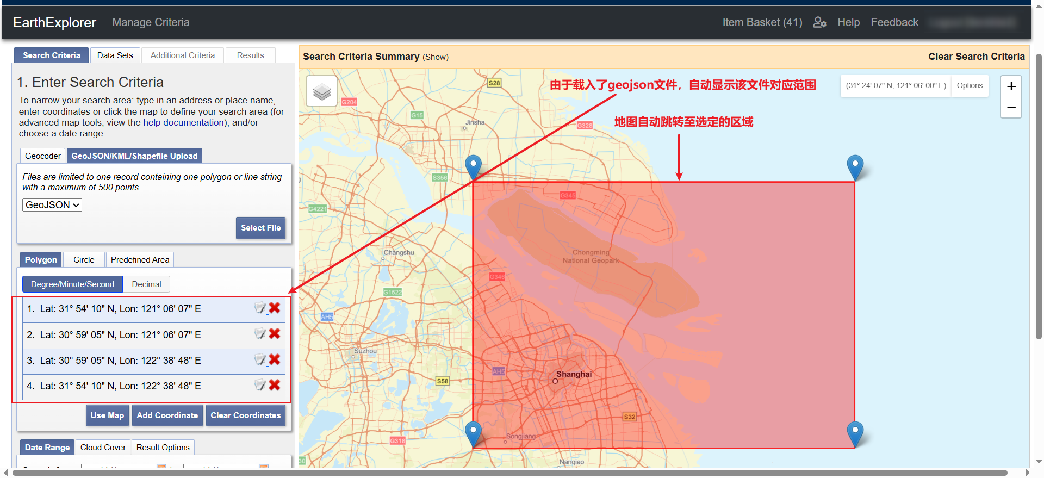Click the Changshu label on the map

[399, 252]
